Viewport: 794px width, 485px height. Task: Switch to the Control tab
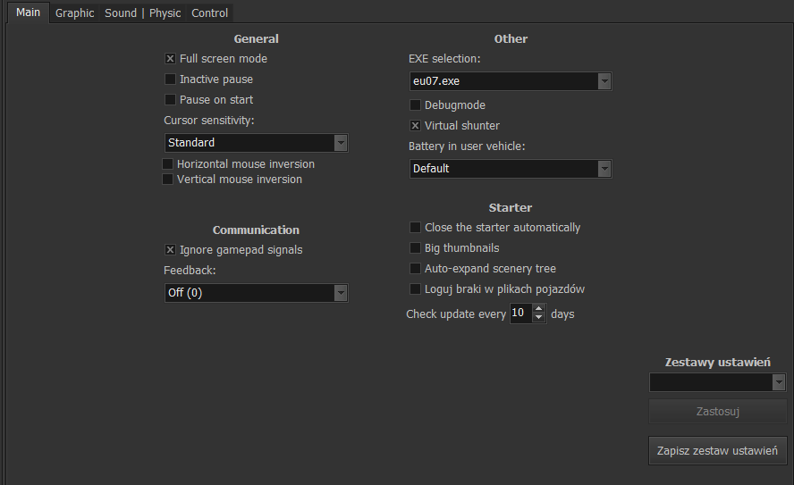[209, 13]
